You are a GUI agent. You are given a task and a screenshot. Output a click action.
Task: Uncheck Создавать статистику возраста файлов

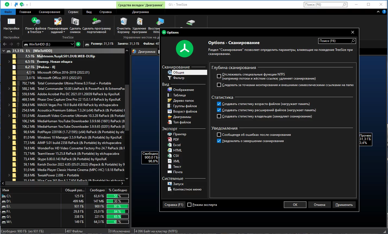point(219,104)
